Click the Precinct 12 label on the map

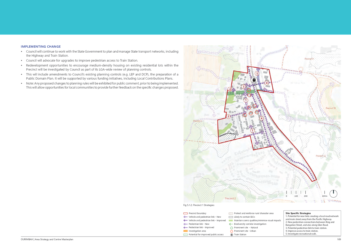(321, 156)
